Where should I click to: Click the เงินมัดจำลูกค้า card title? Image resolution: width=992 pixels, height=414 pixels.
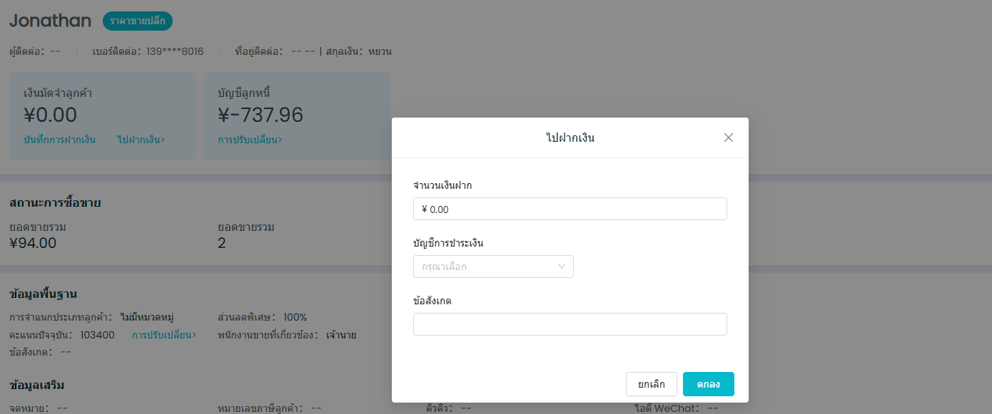(58, 93)
